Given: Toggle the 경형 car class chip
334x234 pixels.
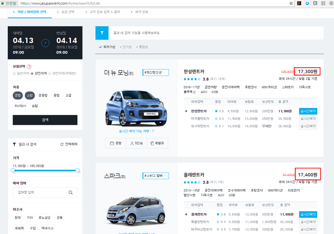Looking at the screenshot, I should (18, 95).
